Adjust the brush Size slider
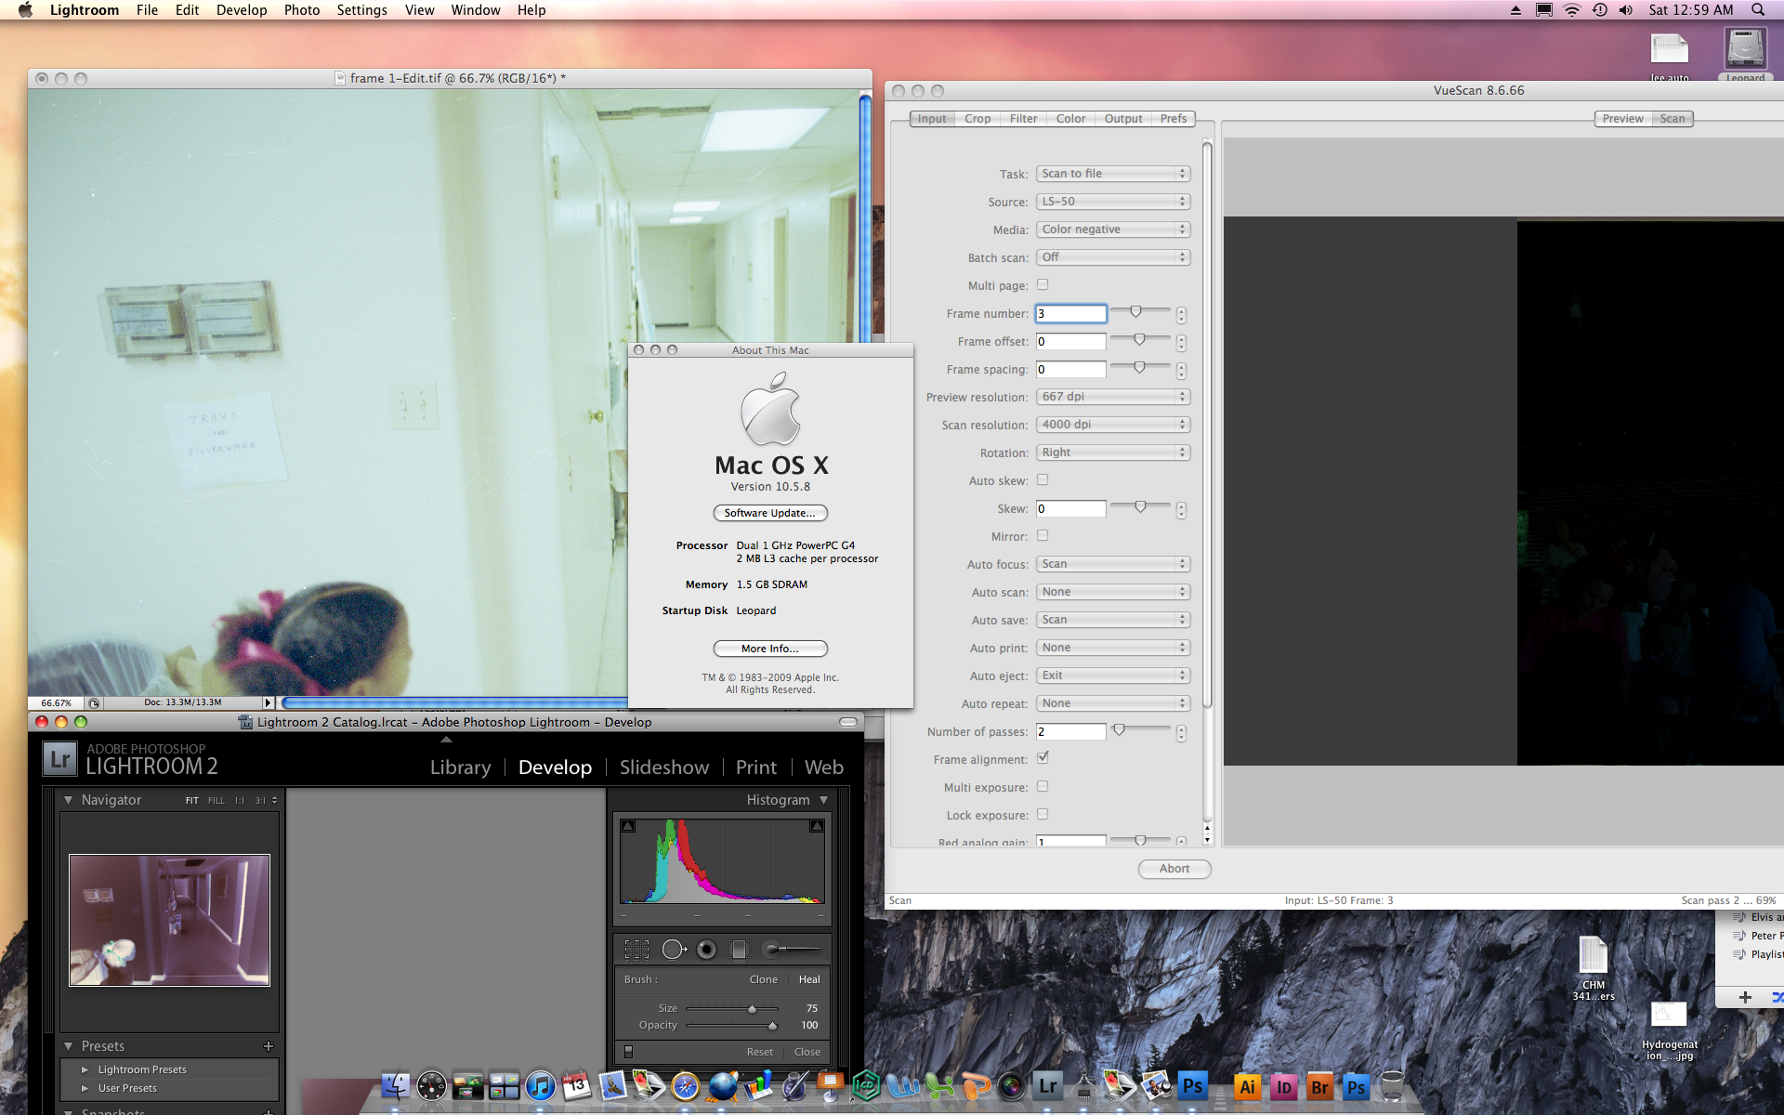Viewport: 1784px width, 1115px height. click(752, 1009)
